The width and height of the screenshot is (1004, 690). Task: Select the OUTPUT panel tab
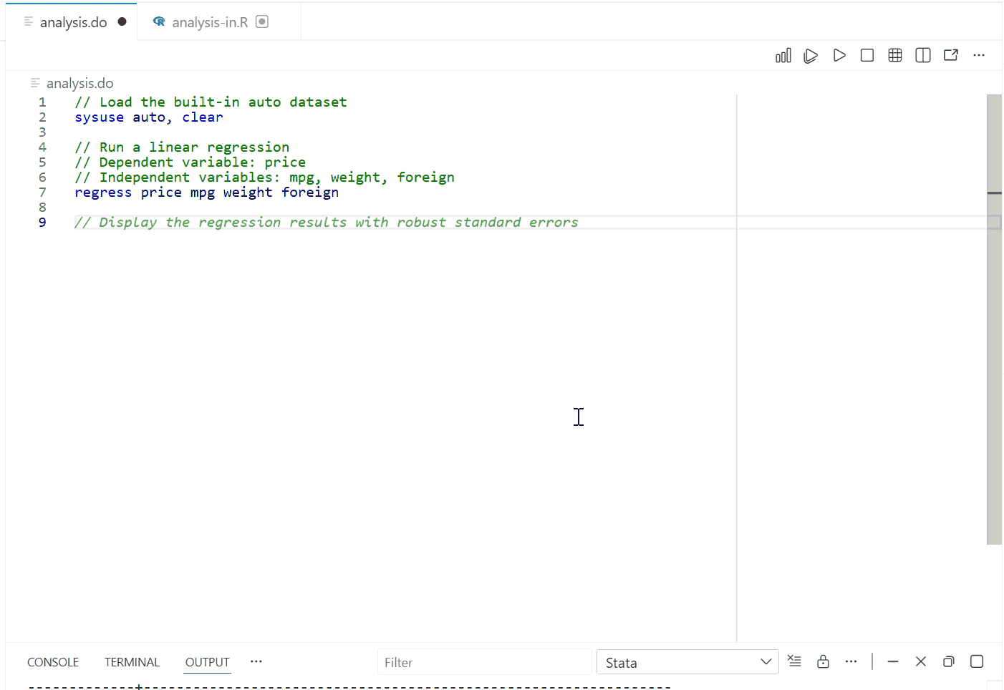tap(207, 662)
